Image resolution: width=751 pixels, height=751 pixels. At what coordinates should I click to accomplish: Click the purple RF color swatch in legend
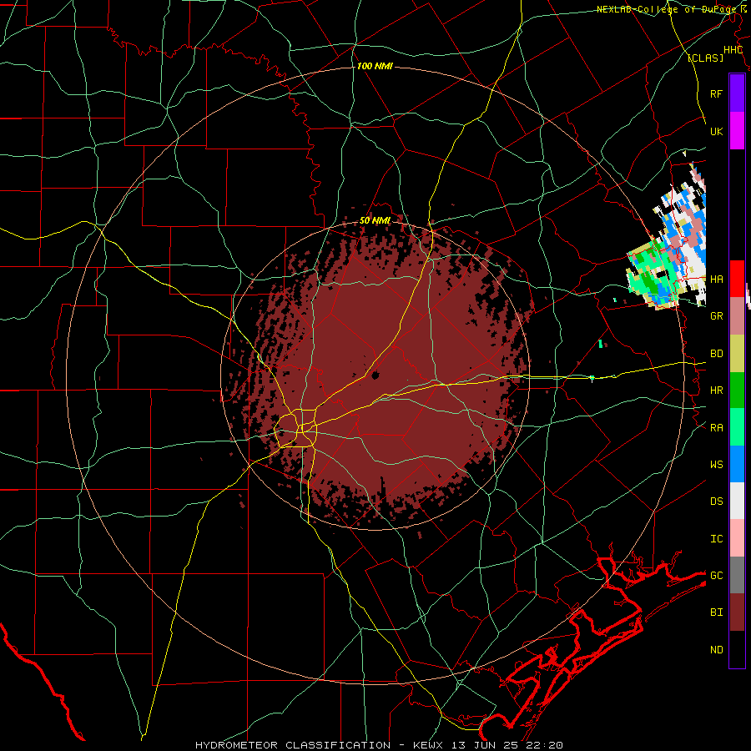click(737, 93)
